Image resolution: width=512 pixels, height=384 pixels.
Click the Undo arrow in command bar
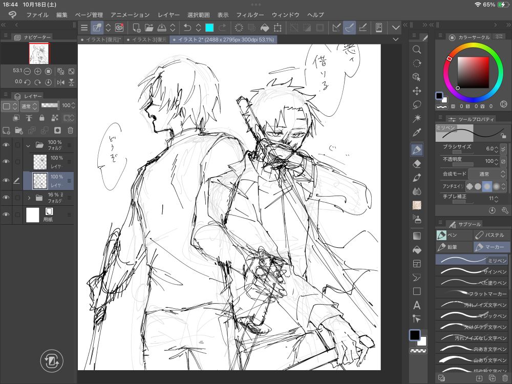coord(187,28)
